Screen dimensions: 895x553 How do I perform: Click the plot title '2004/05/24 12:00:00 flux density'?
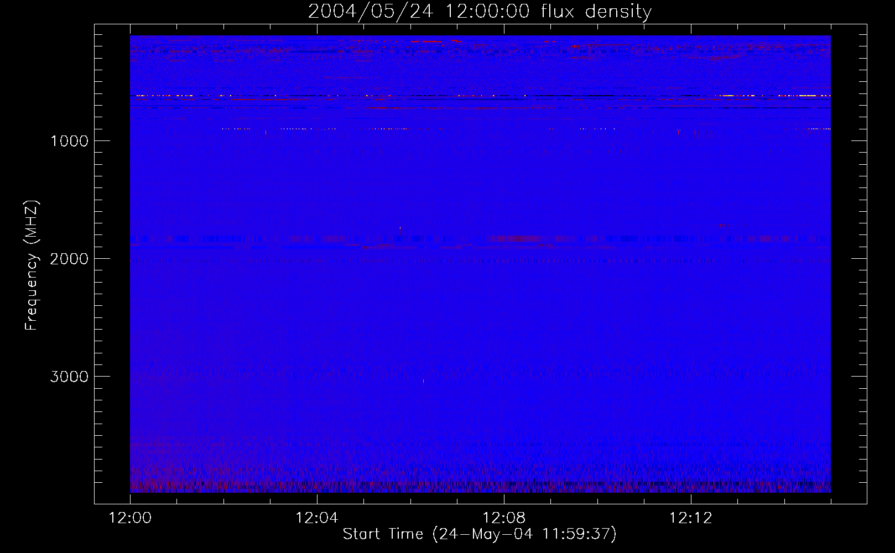click(x=480, y=12)
